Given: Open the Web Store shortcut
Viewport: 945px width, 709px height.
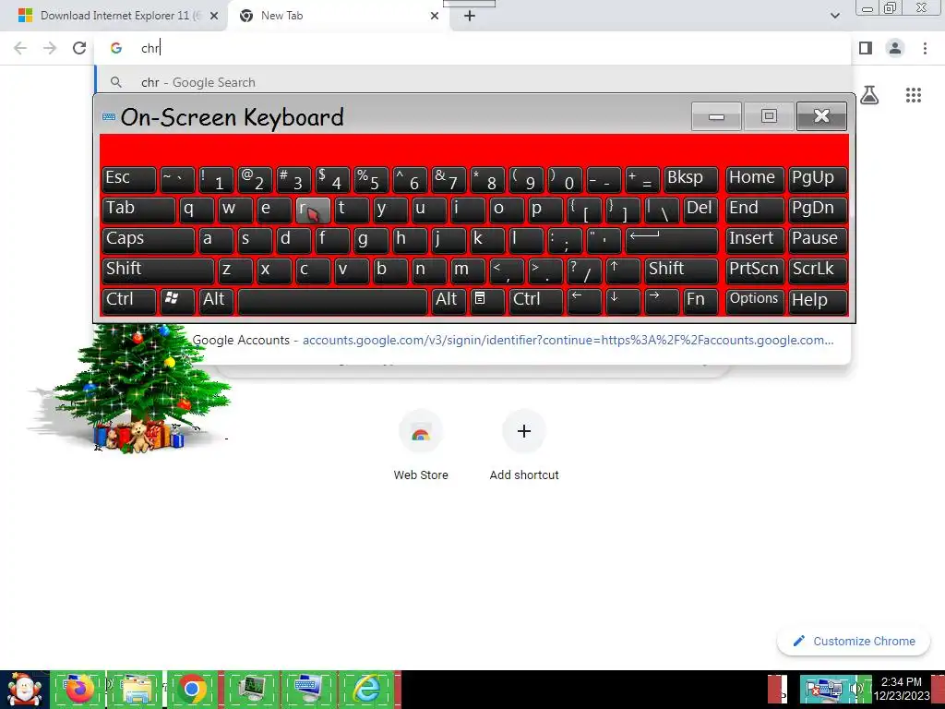Looking at the screenshot, I should point(421,445).
